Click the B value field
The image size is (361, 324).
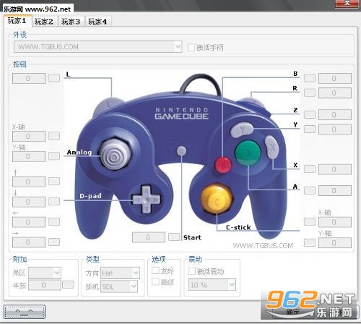[335, 79]
